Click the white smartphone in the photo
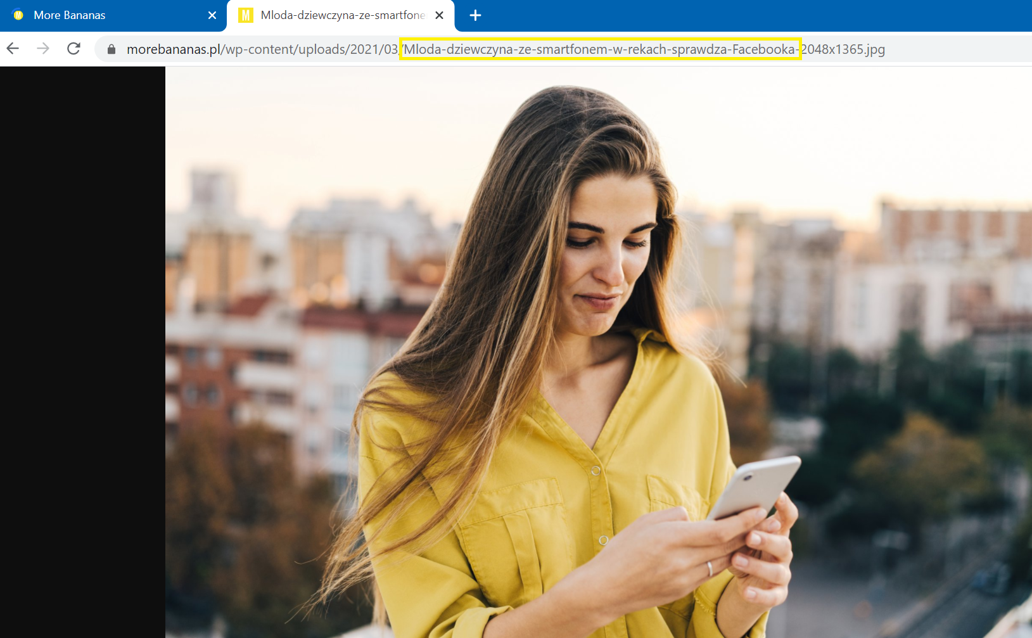Image resolution: width=1032 pixels, height=638 pixels. pos(754,487)
